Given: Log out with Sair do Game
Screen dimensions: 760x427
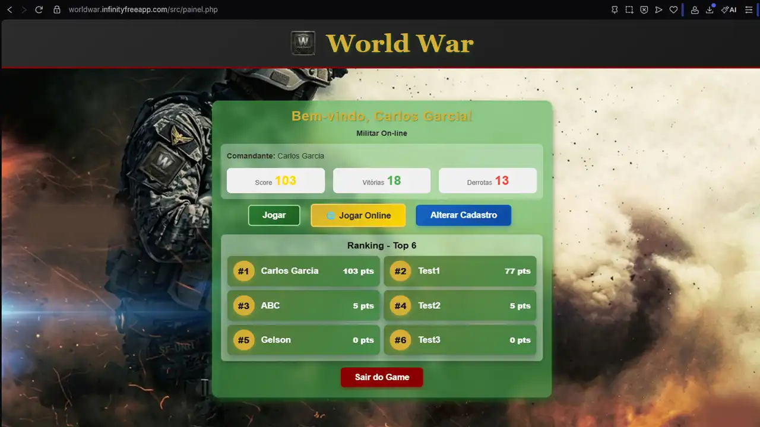Looking at the screenshot, I should tap(382, 377).
